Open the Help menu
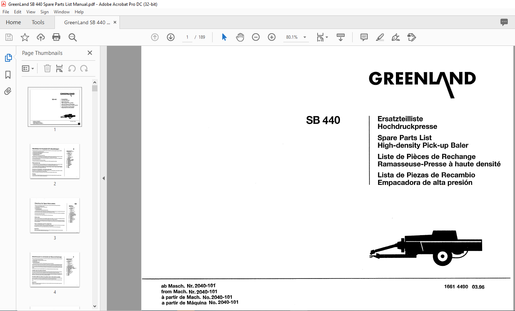This screenshot has height=311, width=515. (79, 12)
